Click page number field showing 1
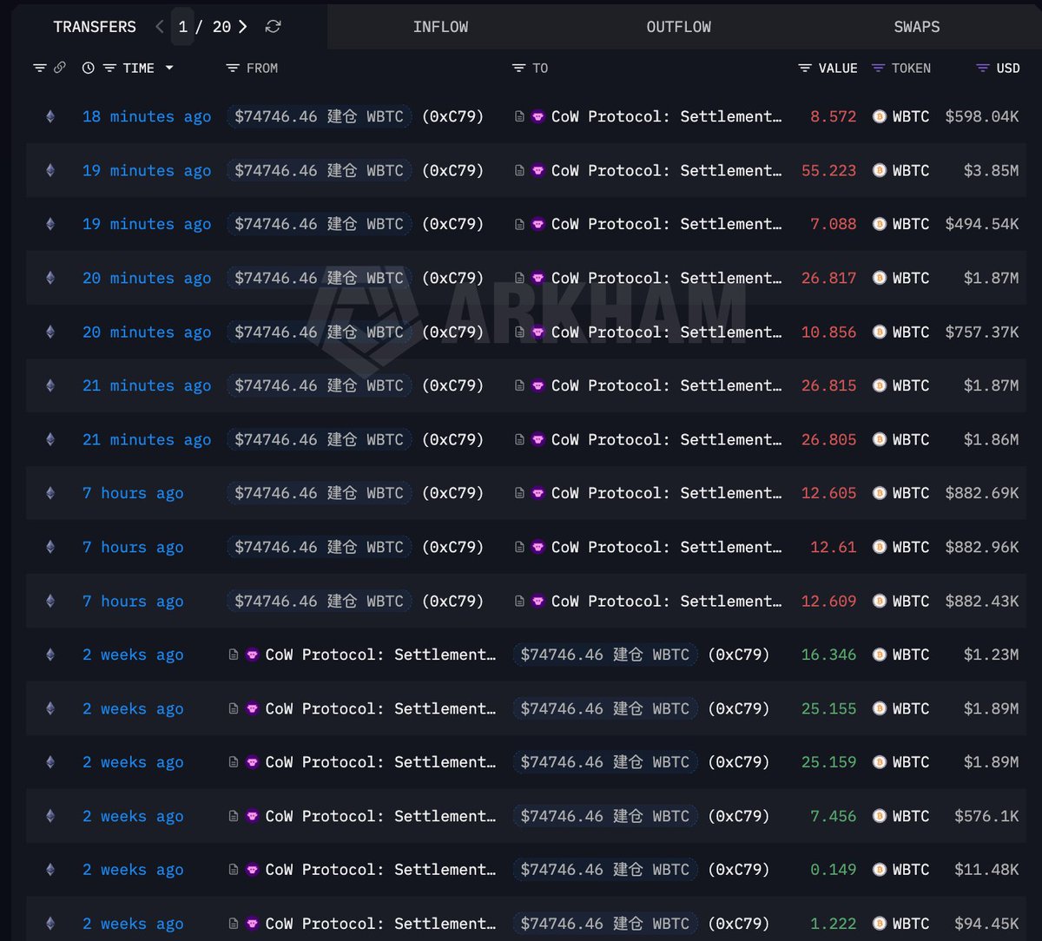The width and height of the screenshot is (1042, 941). [x=183, y=27]
